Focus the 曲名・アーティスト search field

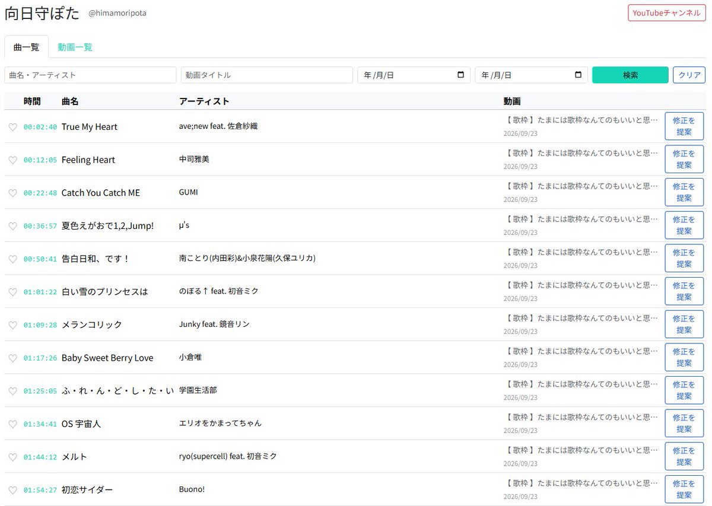90,75
